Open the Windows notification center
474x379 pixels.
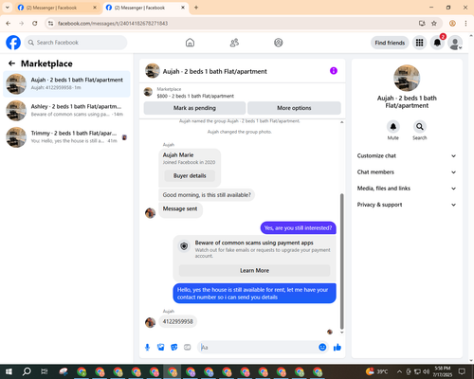point(462,371)
